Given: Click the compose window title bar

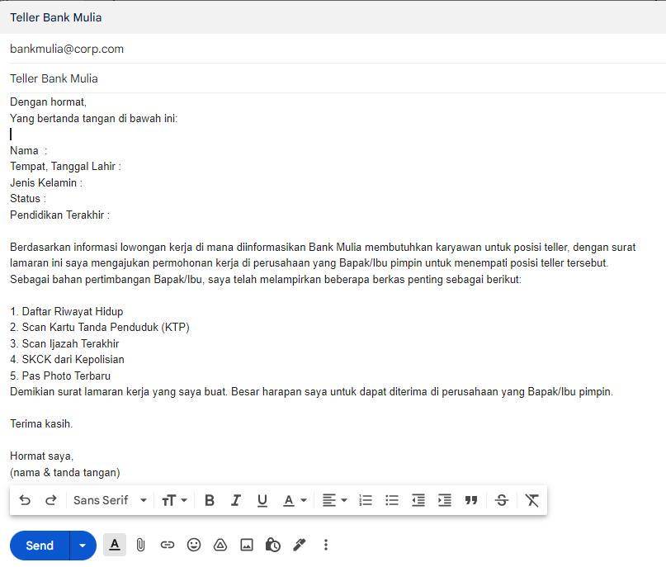Looking at the screenshot, I should point(333,17).
